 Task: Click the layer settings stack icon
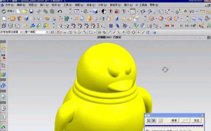click(x=161, y=11)
